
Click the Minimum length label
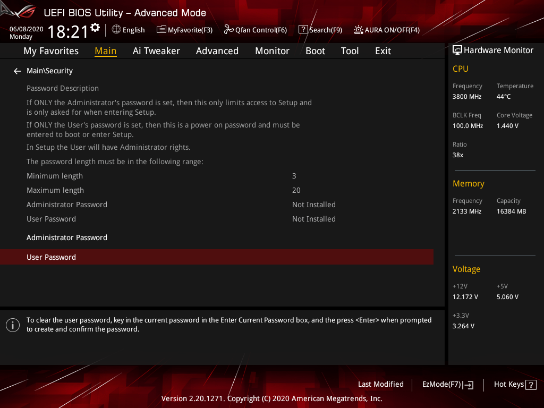(55, 176)
